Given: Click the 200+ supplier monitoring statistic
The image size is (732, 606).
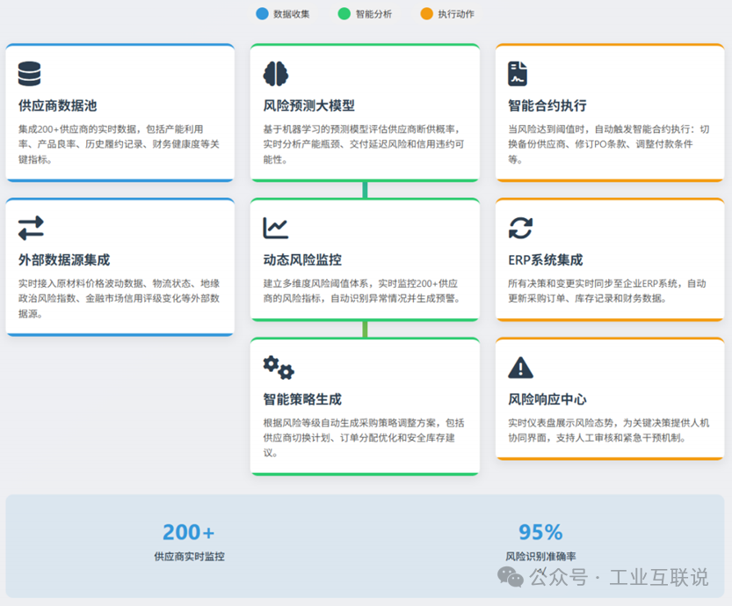Looking at the screenshot, I should (187, 532).
